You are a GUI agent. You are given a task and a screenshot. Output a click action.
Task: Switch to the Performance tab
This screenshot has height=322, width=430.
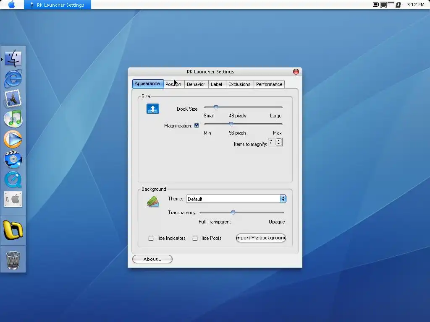(269, 84)
